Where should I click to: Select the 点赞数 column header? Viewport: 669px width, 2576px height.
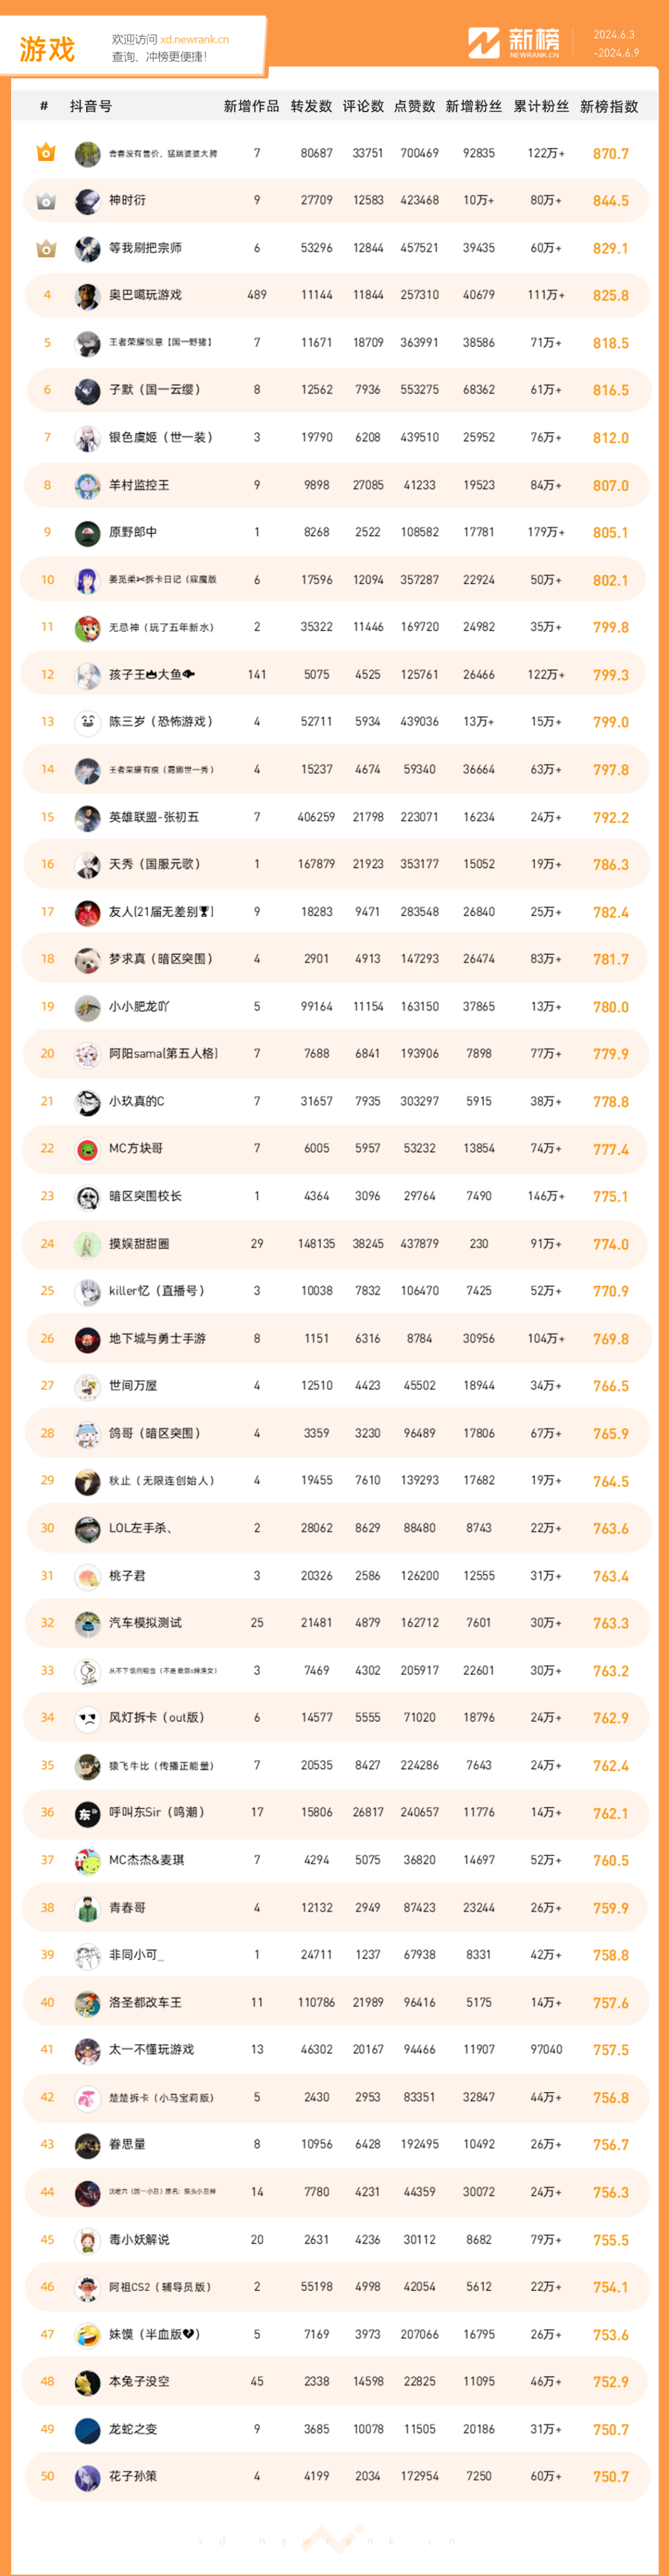click(x=415, y=106)
